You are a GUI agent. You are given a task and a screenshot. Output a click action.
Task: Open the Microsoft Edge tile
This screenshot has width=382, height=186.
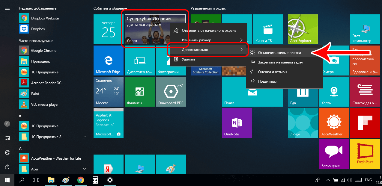(x=108, y=61)
